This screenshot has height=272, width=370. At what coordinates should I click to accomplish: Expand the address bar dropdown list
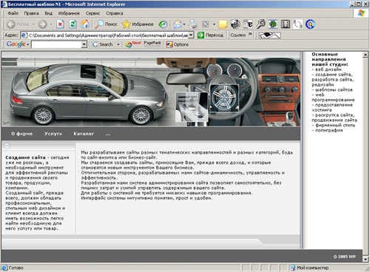tap(191, 35)
